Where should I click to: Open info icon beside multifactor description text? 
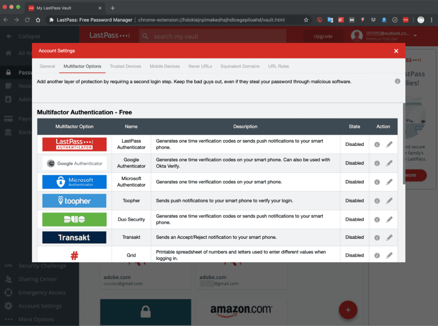(397, 81)
